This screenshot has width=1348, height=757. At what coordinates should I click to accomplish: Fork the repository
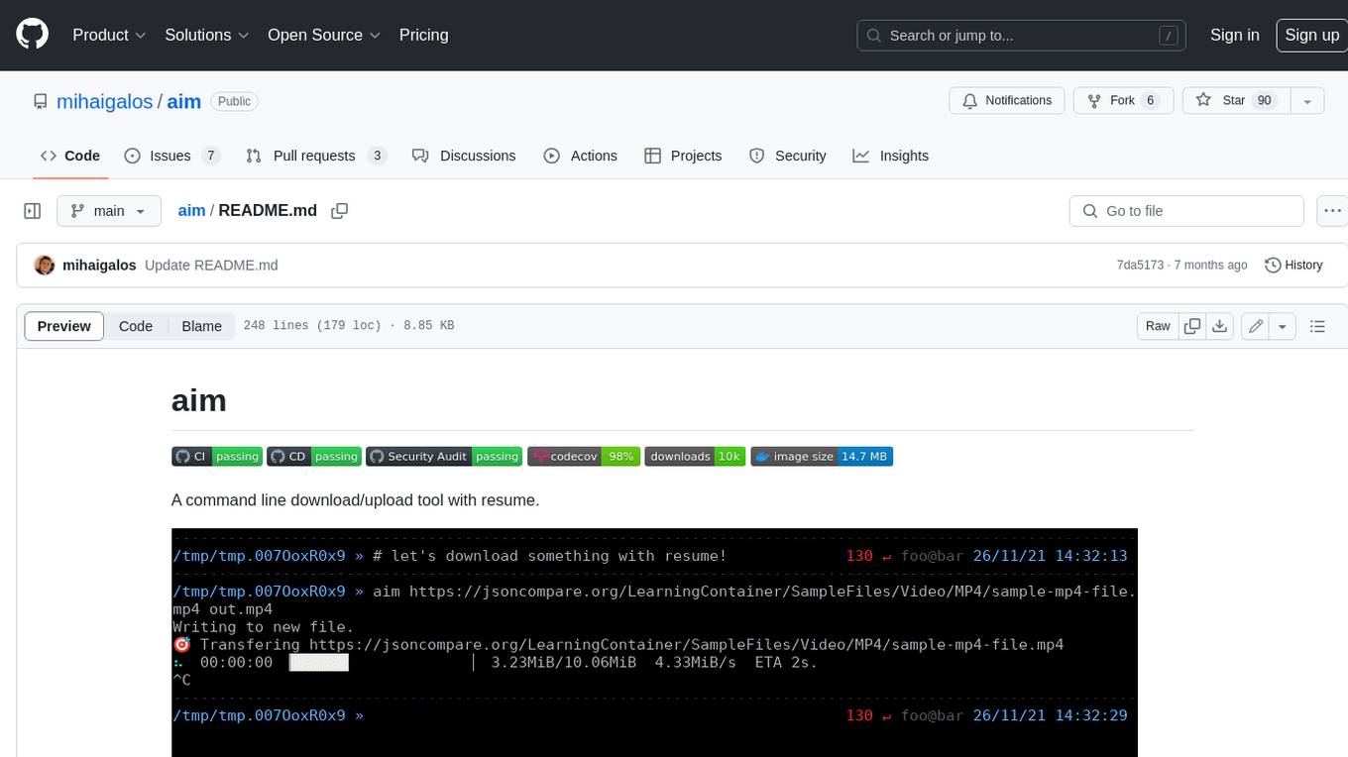pos(1123,101)
